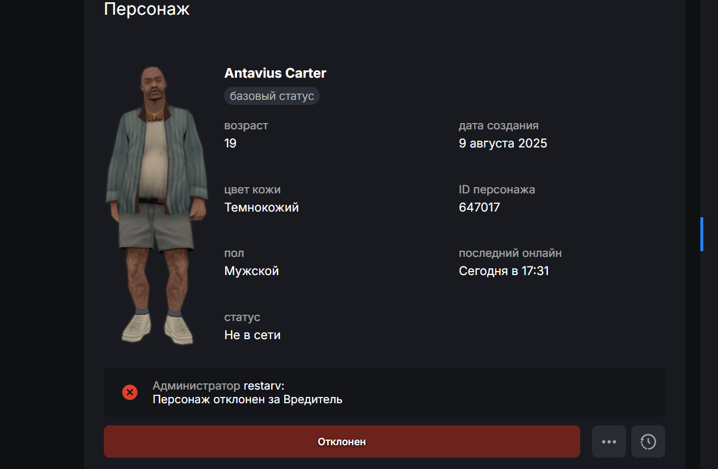Click the ID персонажа label
The image size is (718, 469).
click(497, 189)
